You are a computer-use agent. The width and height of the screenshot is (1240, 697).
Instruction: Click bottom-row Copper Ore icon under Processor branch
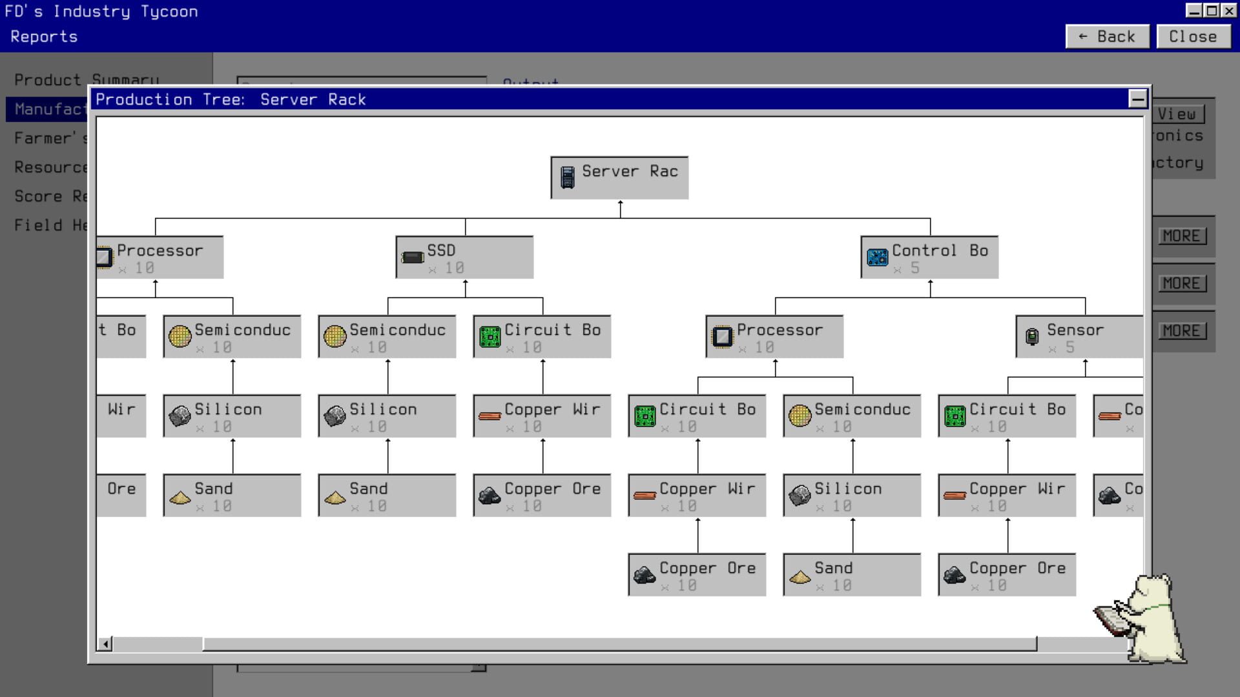(x=645, y=575)
